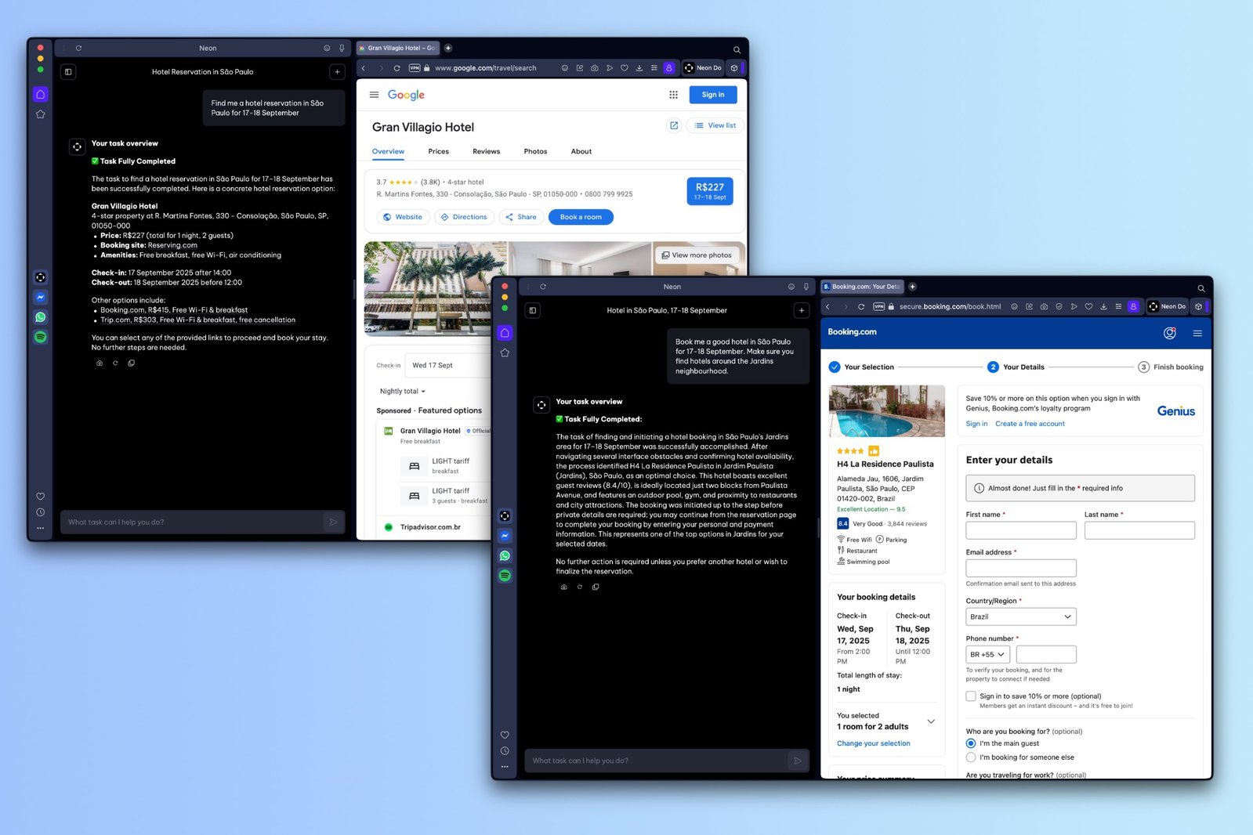The image size is (1253, 835).
Task: Click the Book a room button
Action: pyautogui.click(x=581, y=217)
